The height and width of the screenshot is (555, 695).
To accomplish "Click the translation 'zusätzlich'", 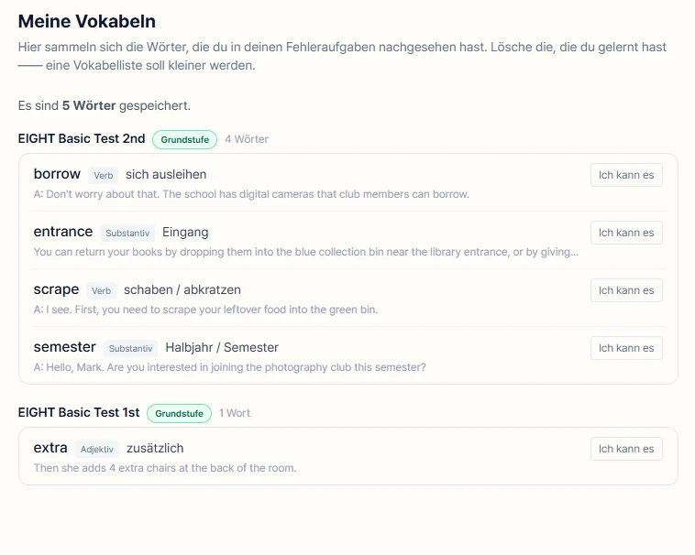I will pyautogui.click(x=155, y=449).
